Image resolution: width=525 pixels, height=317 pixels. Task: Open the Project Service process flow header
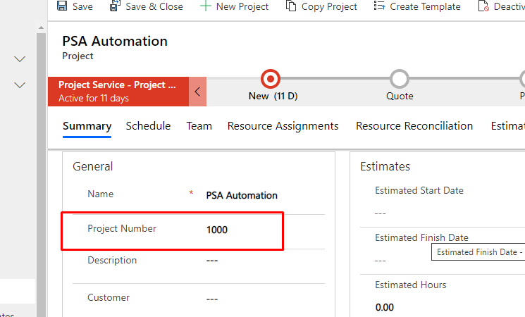tap(118, 92)
